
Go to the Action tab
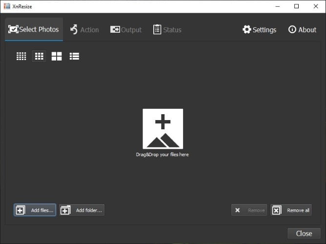click(84, 30)
